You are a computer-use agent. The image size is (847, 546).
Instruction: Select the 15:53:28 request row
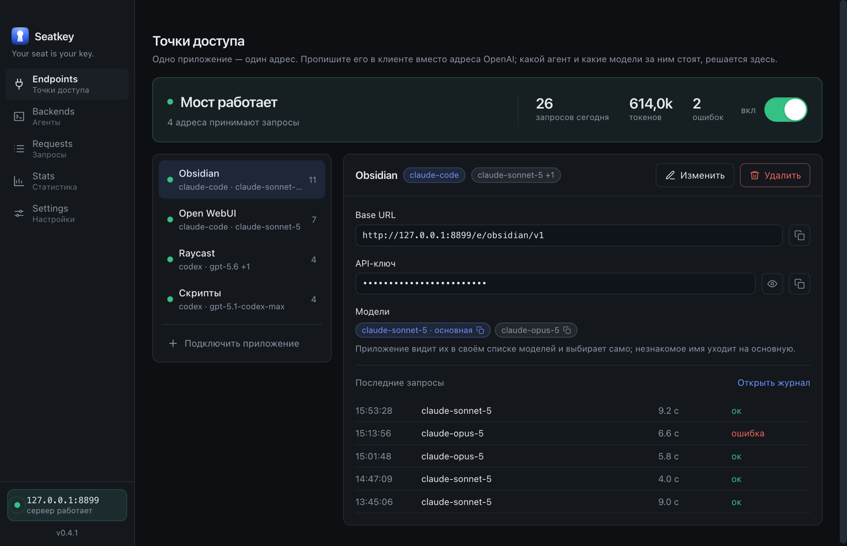click(x=582, y=410)
